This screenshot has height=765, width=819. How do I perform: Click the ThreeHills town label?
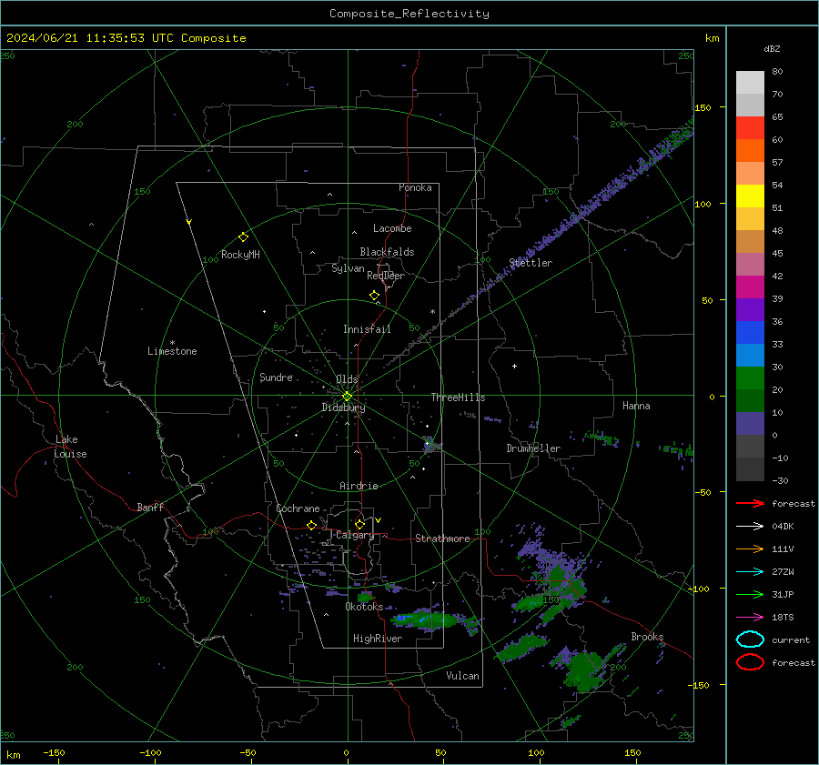click(458, 398)
